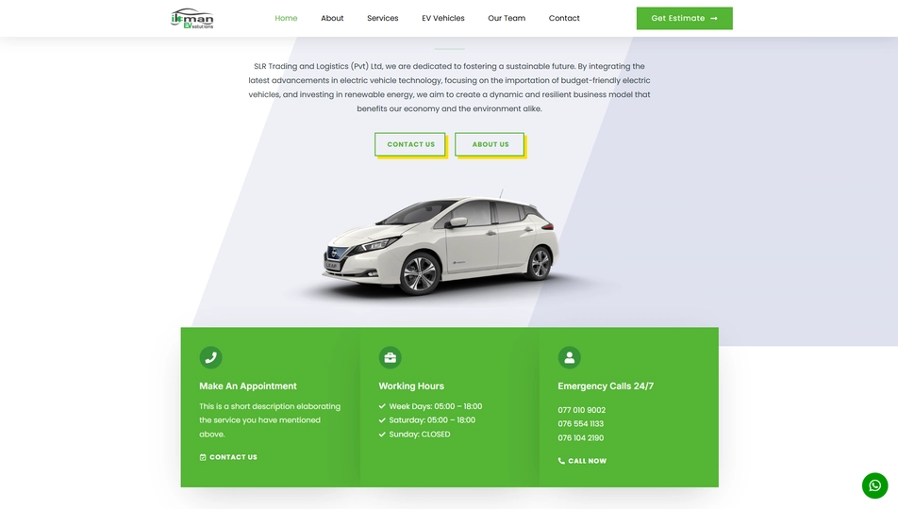Open the EV Vehicles menu item

point(443,18)
